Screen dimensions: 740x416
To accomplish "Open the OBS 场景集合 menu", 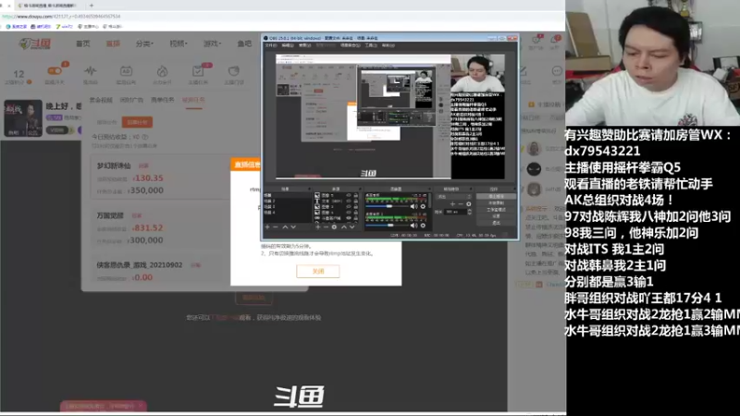I will 351,45.
